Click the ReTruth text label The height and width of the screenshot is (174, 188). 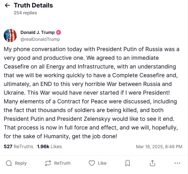coord(62,163)
